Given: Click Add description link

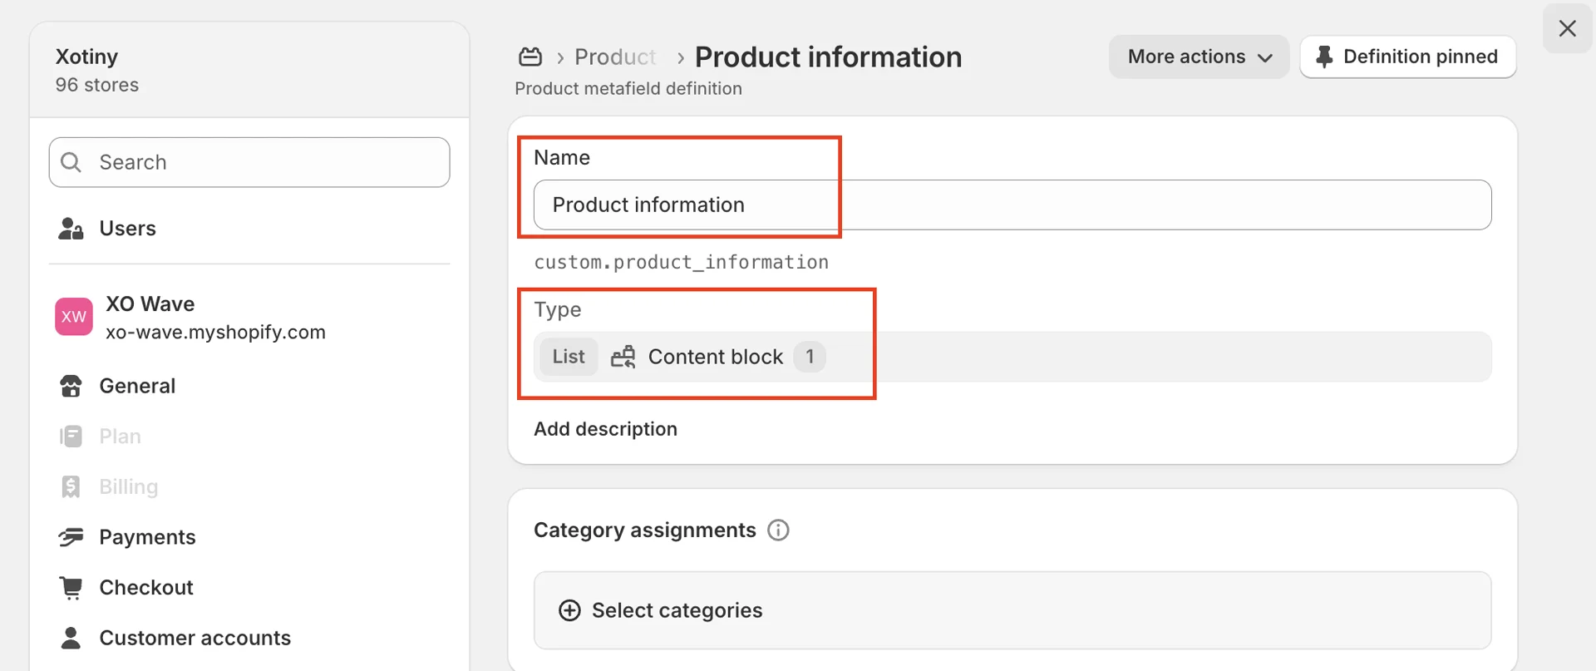Looking at the screenshot, I should tap(605, 429).
